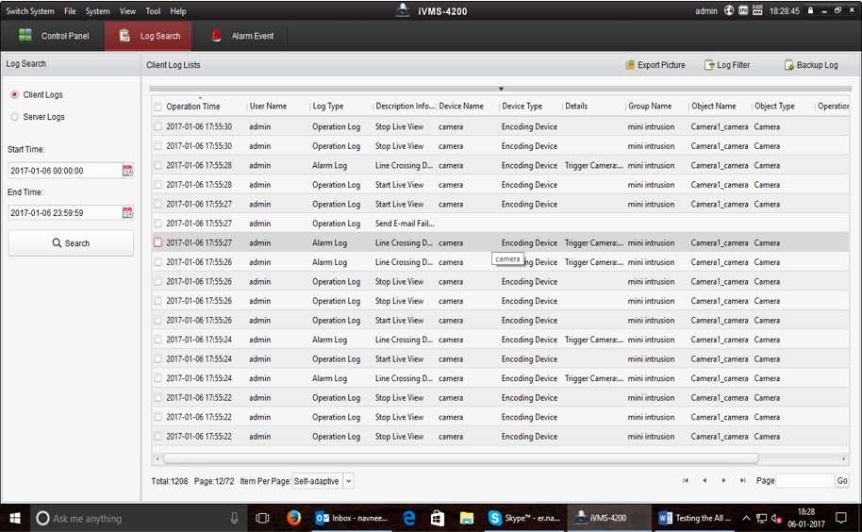Check the select-all checkbox in header
This screenshot has width=862, height=532.
point(158,107)
